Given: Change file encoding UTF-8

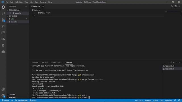Looking at the screenshot, I should [x=156, y=100].
